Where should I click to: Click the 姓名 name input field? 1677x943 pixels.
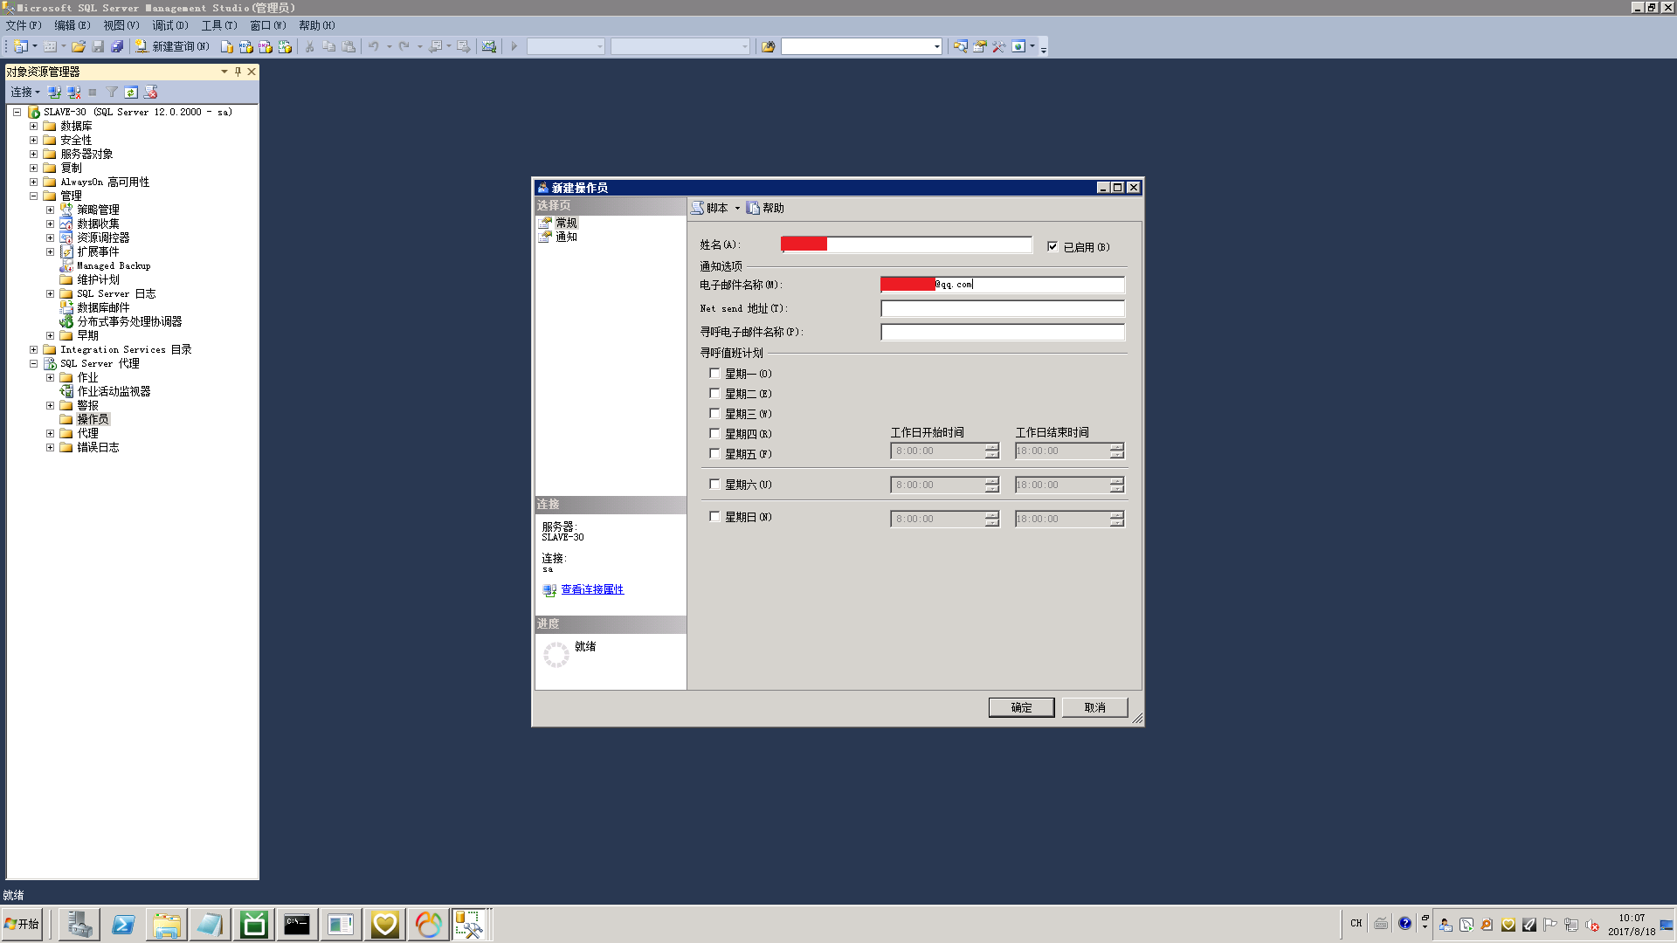click(905, 244)
